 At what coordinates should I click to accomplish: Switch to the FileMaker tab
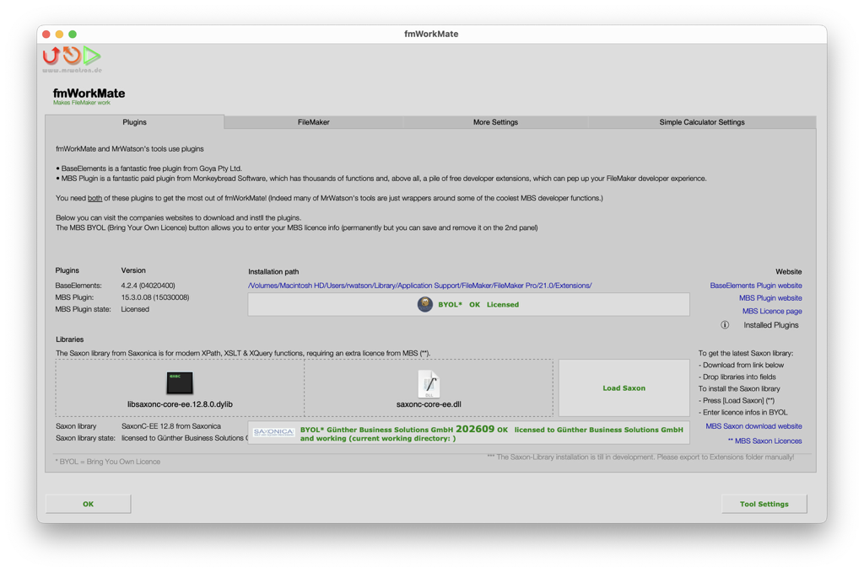click(x=313, y=121)
